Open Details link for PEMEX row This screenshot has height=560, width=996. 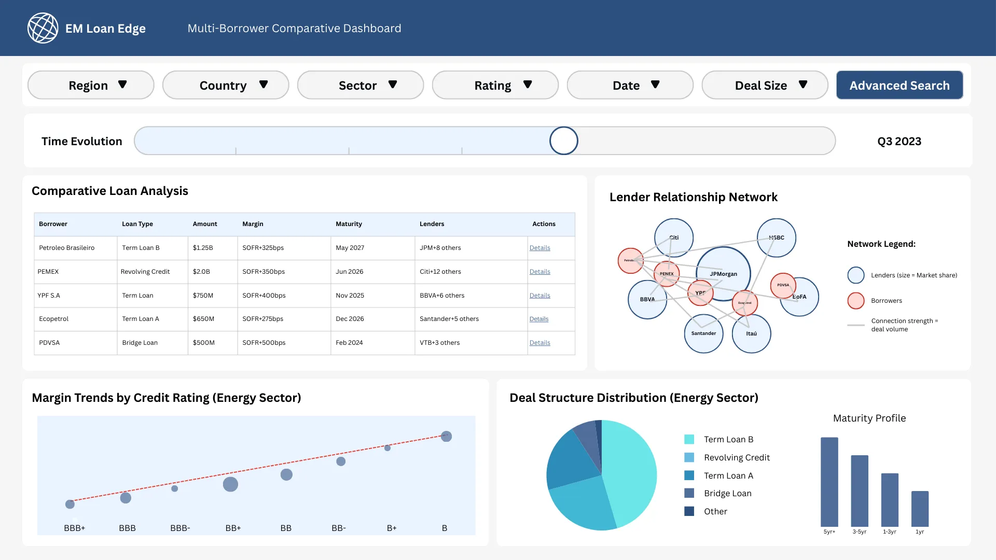[x=539, y=272]
